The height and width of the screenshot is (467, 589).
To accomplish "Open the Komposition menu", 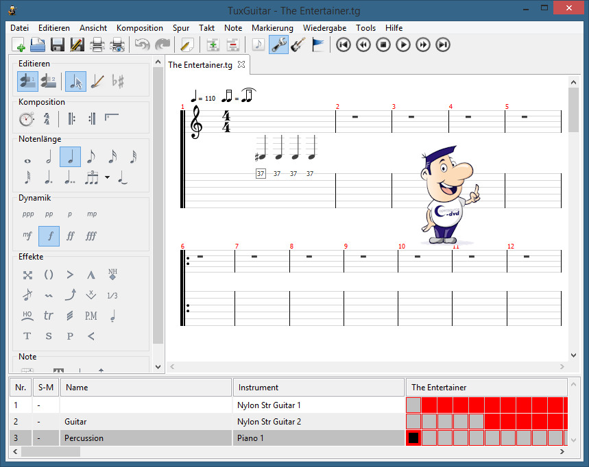I will [x=140, y=28].
